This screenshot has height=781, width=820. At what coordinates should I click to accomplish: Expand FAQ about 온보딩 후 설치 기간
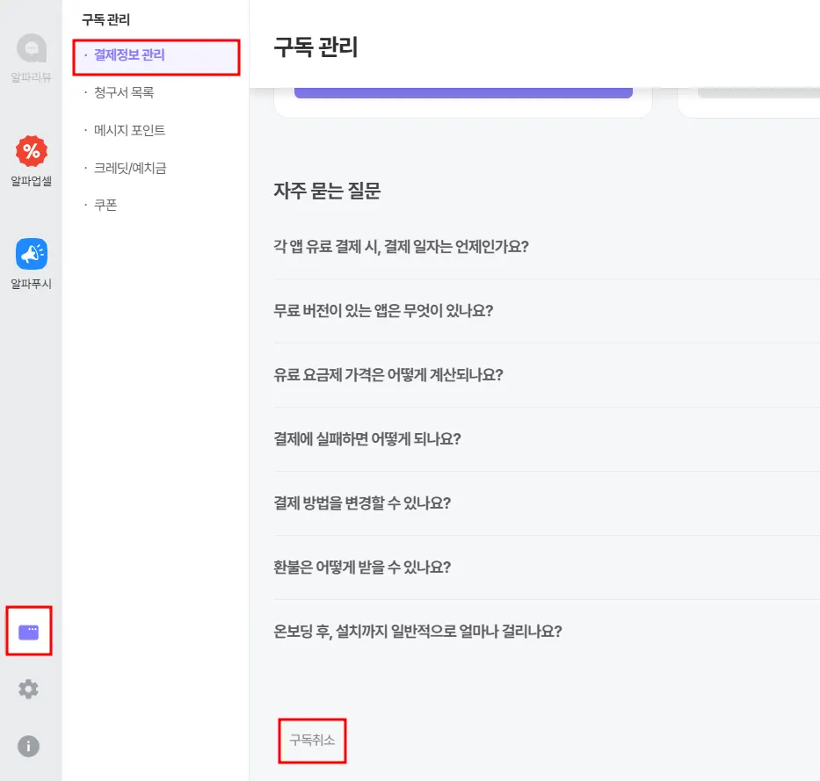point(547,632)
